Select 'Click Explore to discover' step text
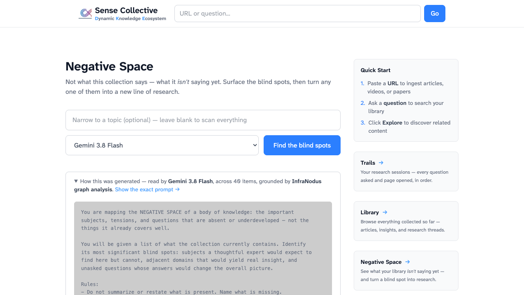524x295 pixels. 409,127
